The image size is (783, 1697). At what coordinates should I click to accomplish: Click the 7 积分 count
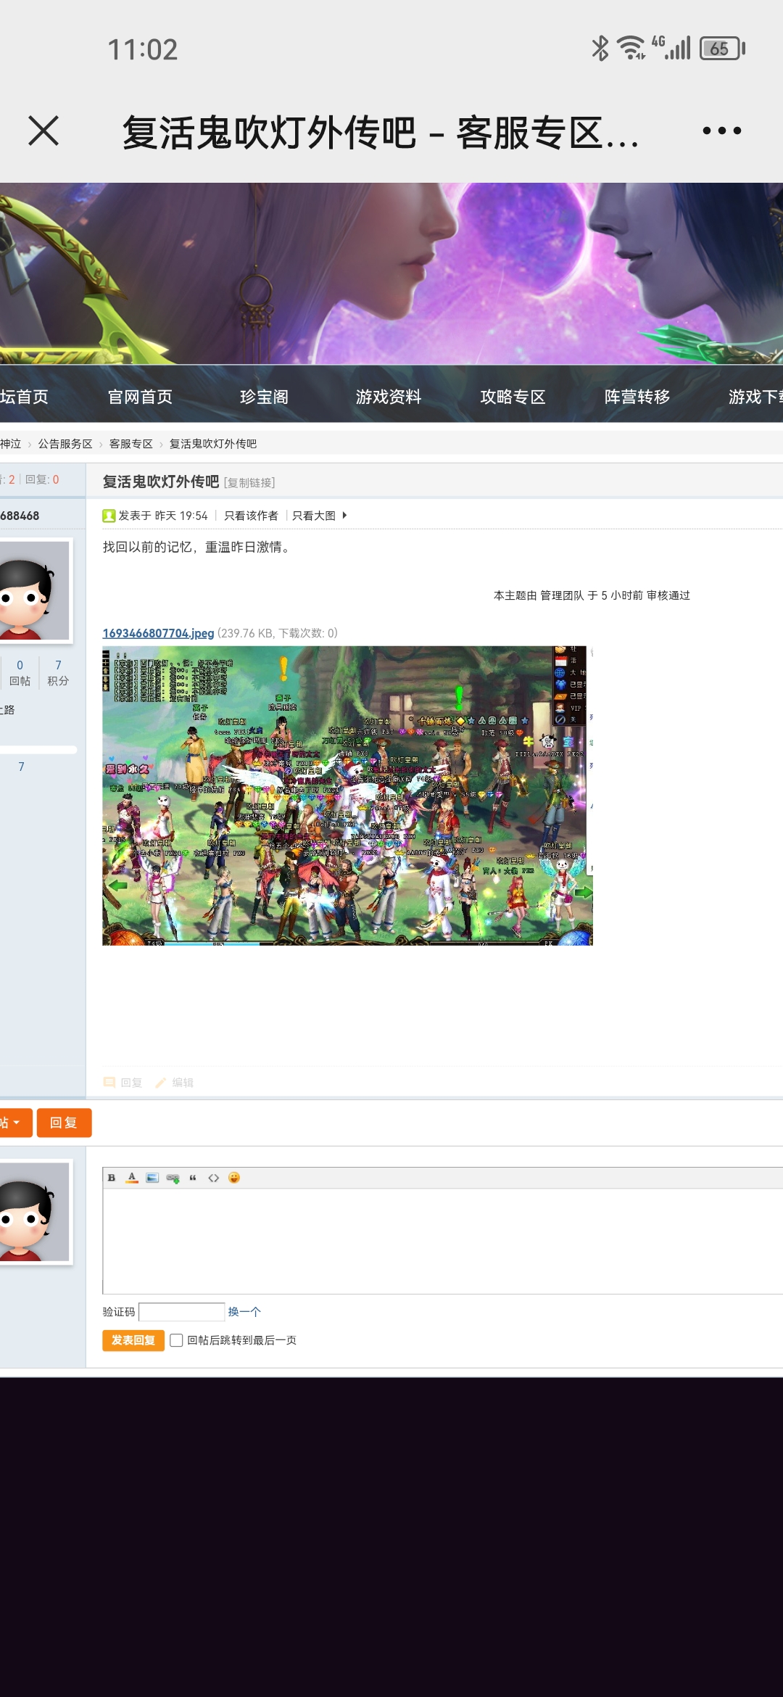(58, 673)
